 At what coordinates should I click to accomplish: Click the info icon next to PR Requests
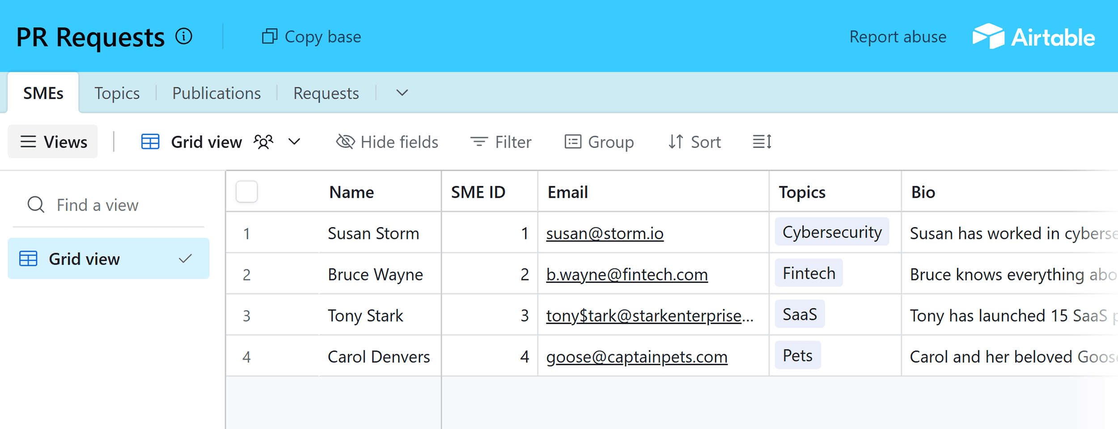pyautogui.click(x=183, y=37)
